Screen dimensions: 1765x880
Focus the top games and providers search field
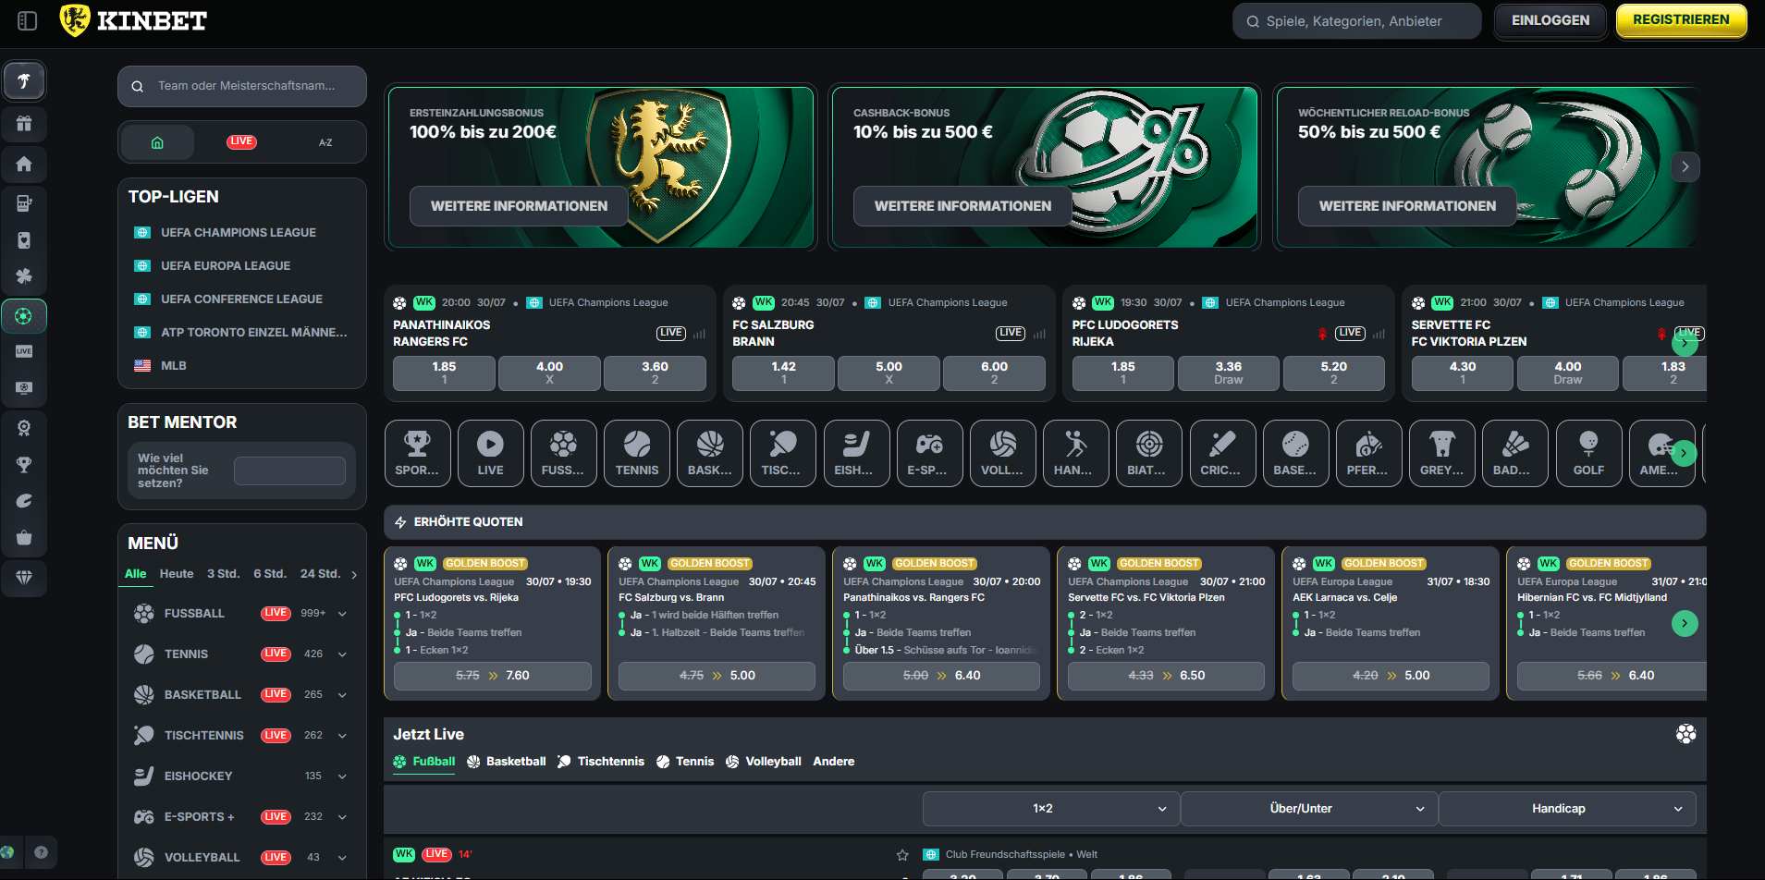pos(1356,21)
